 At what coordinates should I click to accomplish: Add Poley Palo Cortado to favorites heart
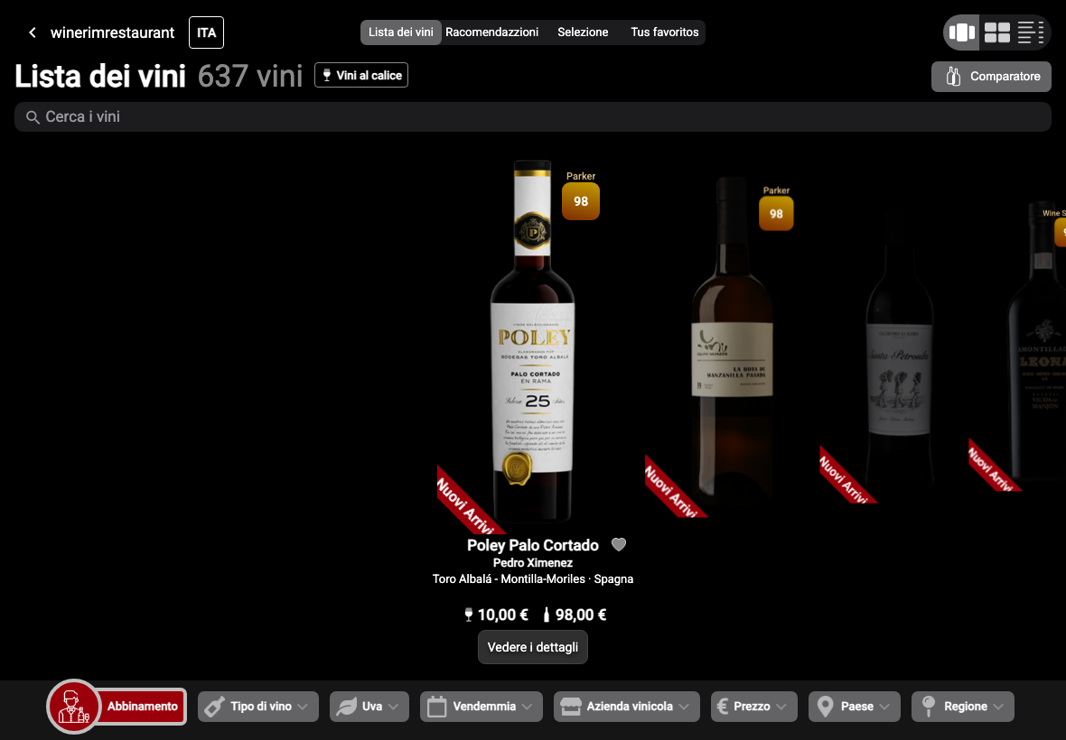pos(618,544)
